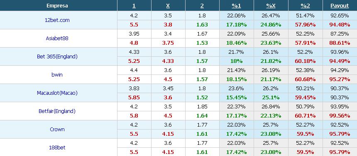
Task: Open the Betfair(England) link
Action: (57, 111)
